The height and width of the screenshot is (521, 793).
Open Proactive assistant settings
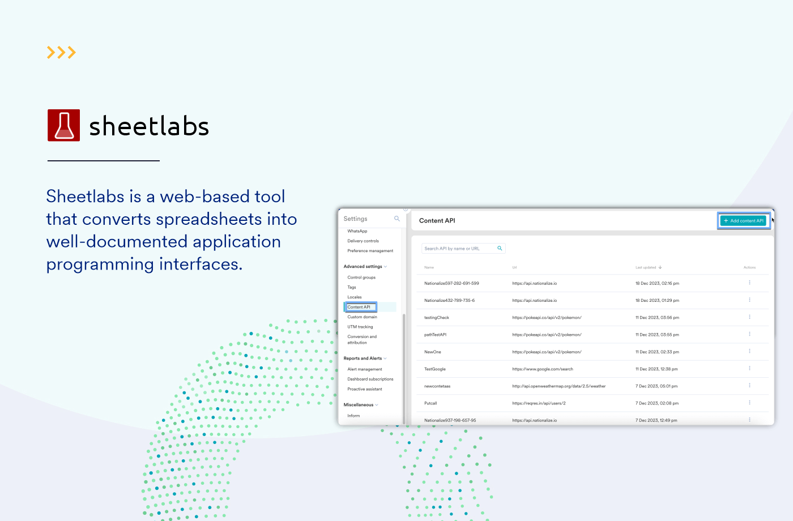365,389
